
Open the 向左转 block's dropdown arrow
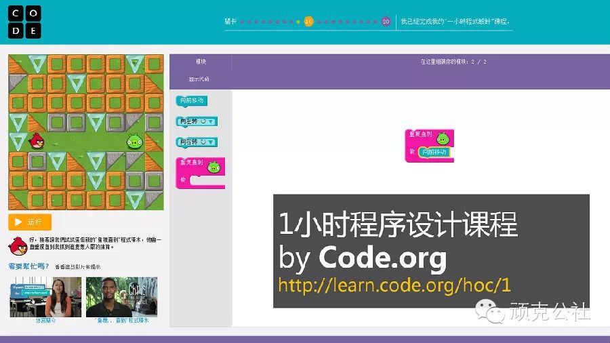[x=211, y=121]
